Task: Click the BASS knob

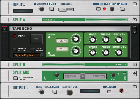Action: click(x=93, y=40)
